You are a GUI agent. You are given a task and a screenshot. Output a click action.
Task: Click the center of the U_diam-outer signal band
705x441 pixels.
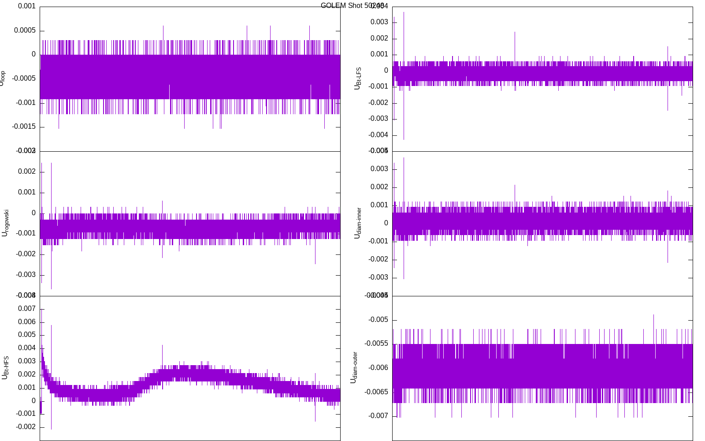point(542,366)
